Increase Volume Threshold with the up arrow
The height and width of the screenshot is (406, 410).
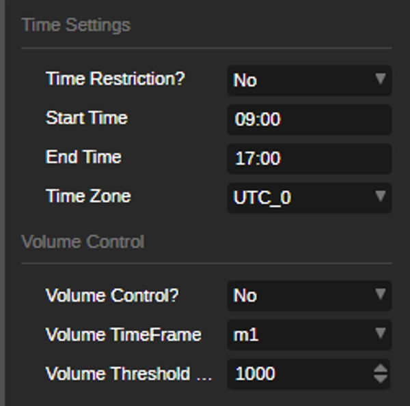pos(381,368)
